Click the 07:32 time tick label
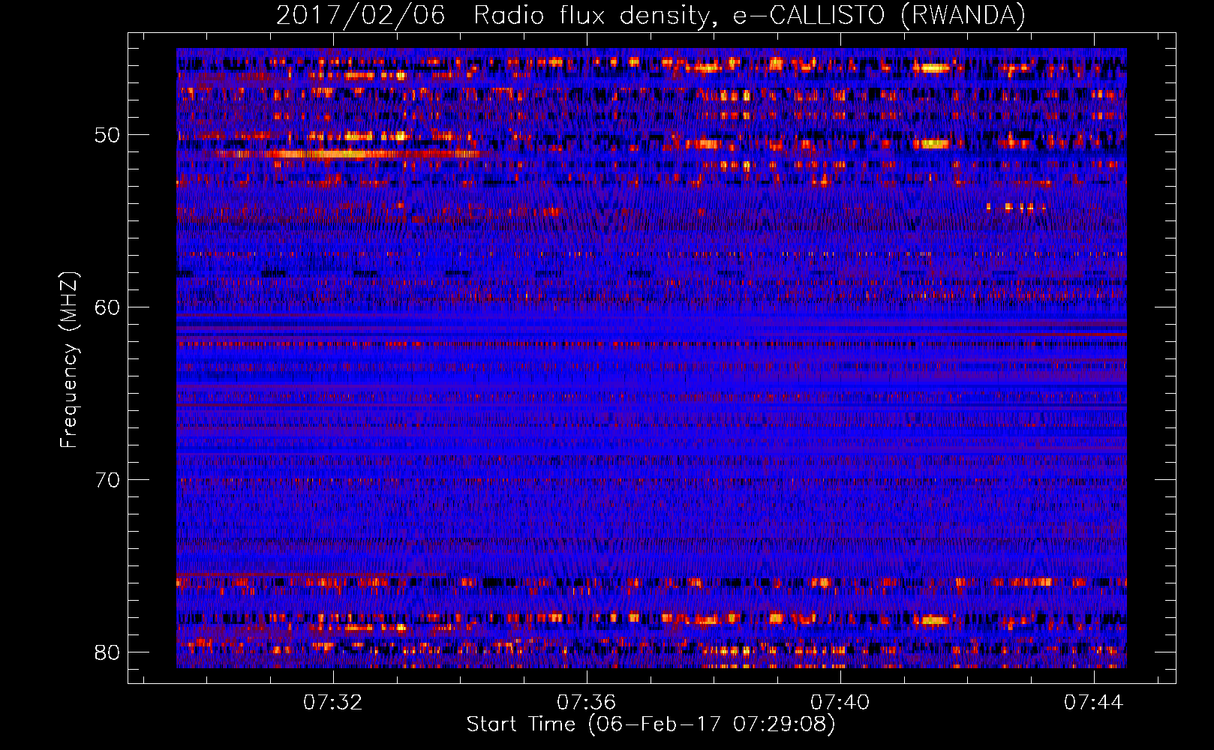1214x750 pixels. point(332,702)
